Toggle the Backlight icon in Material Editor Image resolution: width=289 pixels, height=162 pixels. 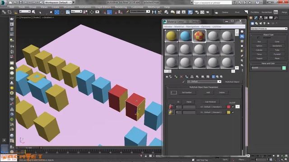pos(242,36)
